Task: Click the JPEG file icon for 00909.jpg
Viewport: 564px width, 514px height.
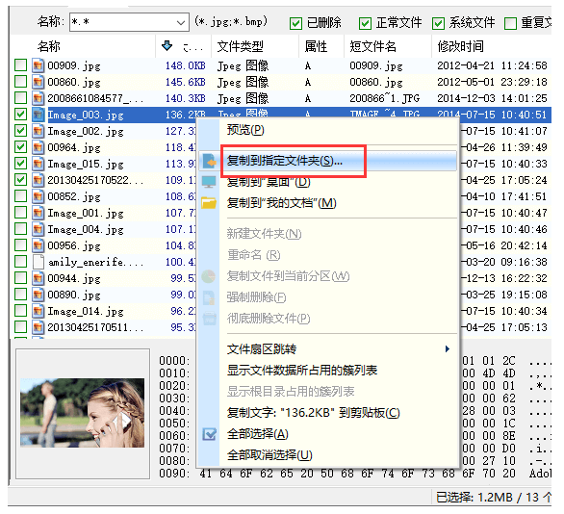Action: [x=38, y=65]
